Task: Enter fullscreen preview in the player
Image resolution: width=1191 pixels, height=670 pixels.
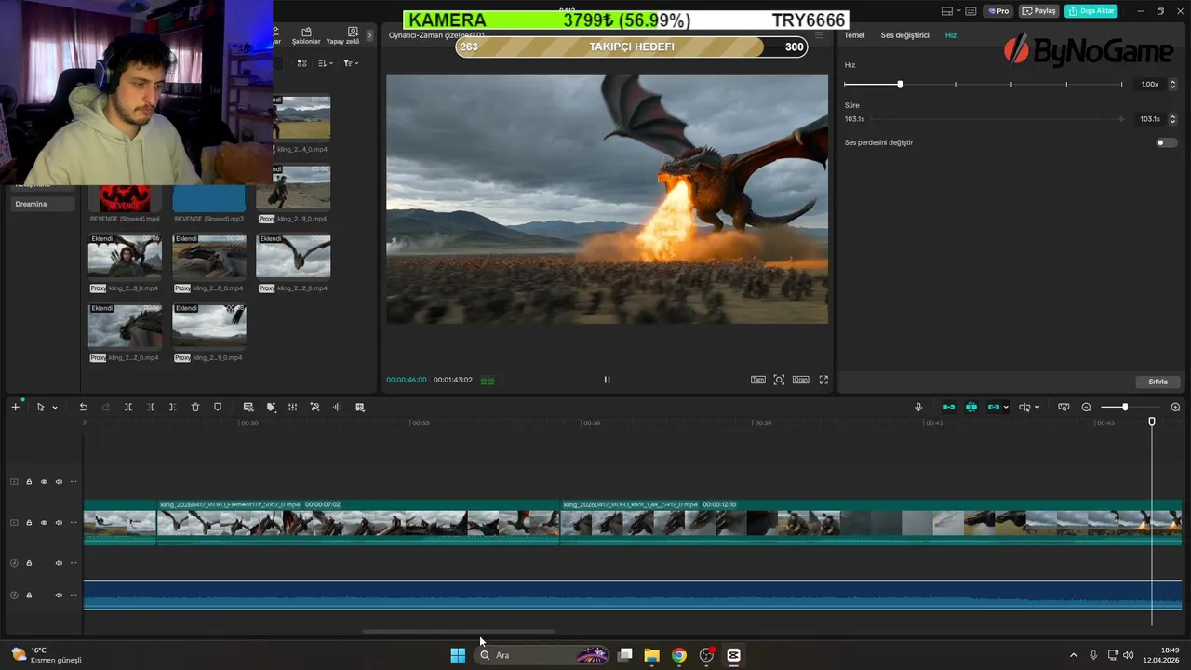Action: (823, 380)
